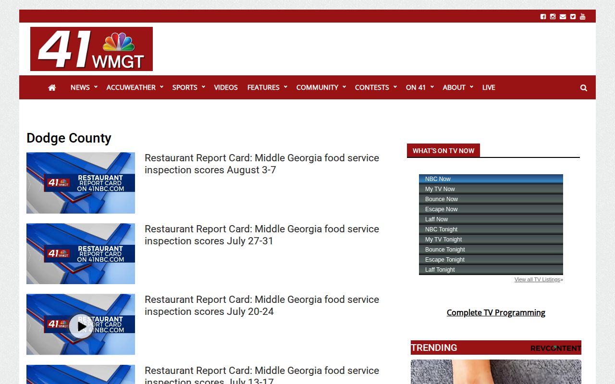The height and width of the screenshot is (384, 615).
Task: Open the Revcontent logo link
Action: tap(555, 348)
